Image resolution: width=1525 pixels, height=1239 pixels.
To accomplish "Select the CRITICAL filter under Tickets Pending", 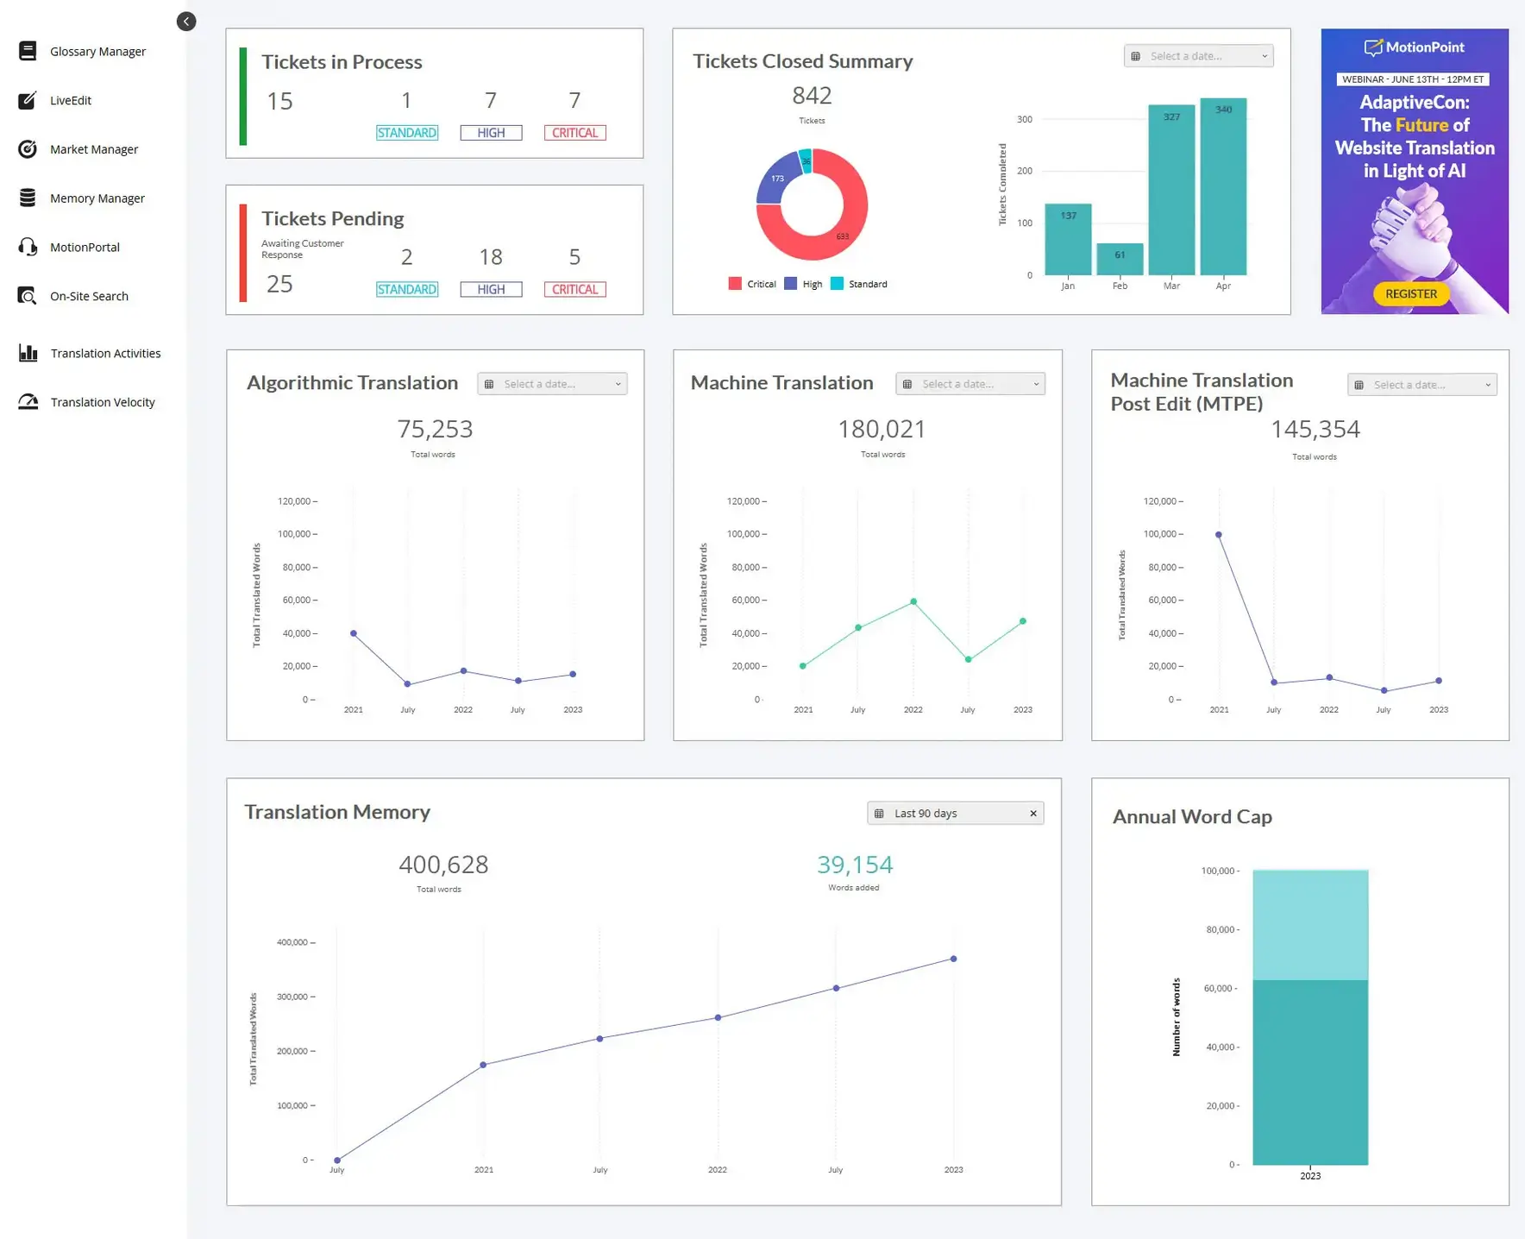I will click(x=574, y=288).
